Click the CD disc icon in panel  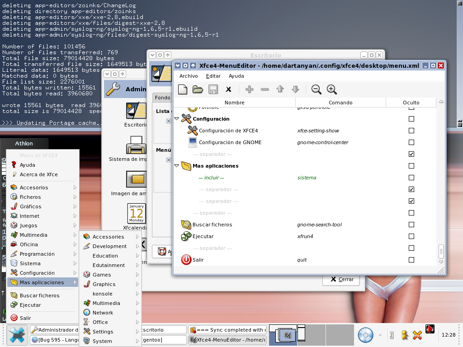coord(365,335)
